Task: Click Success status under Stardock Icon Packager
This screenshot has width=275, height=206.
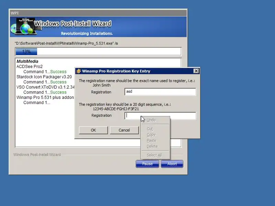Action: coord(58,82)
